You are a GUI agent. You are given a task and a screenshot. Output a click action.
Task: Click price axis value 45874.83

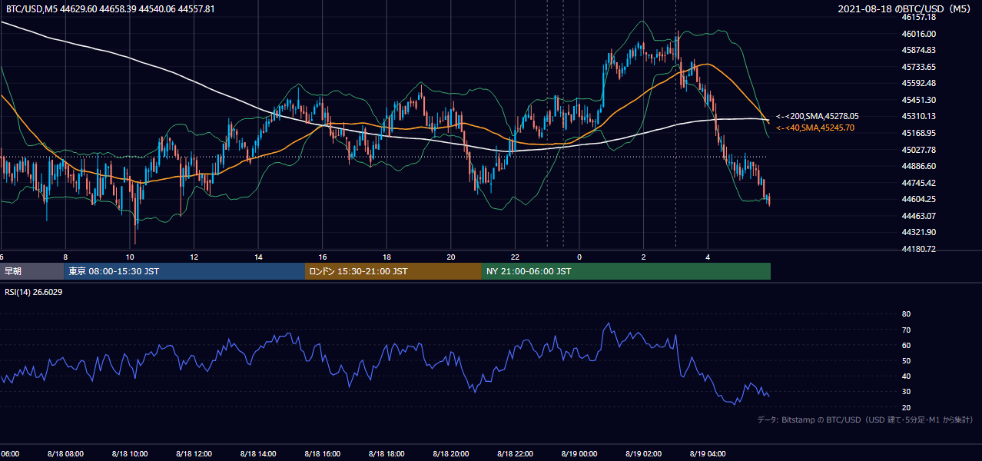point(918,50)
